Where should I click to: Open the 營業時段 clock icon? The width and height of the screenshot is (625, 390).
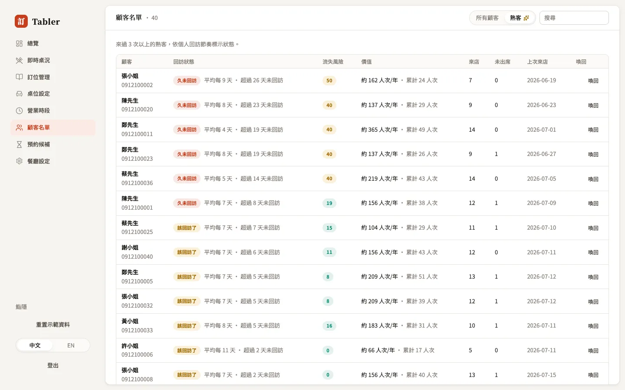[19, 110]
